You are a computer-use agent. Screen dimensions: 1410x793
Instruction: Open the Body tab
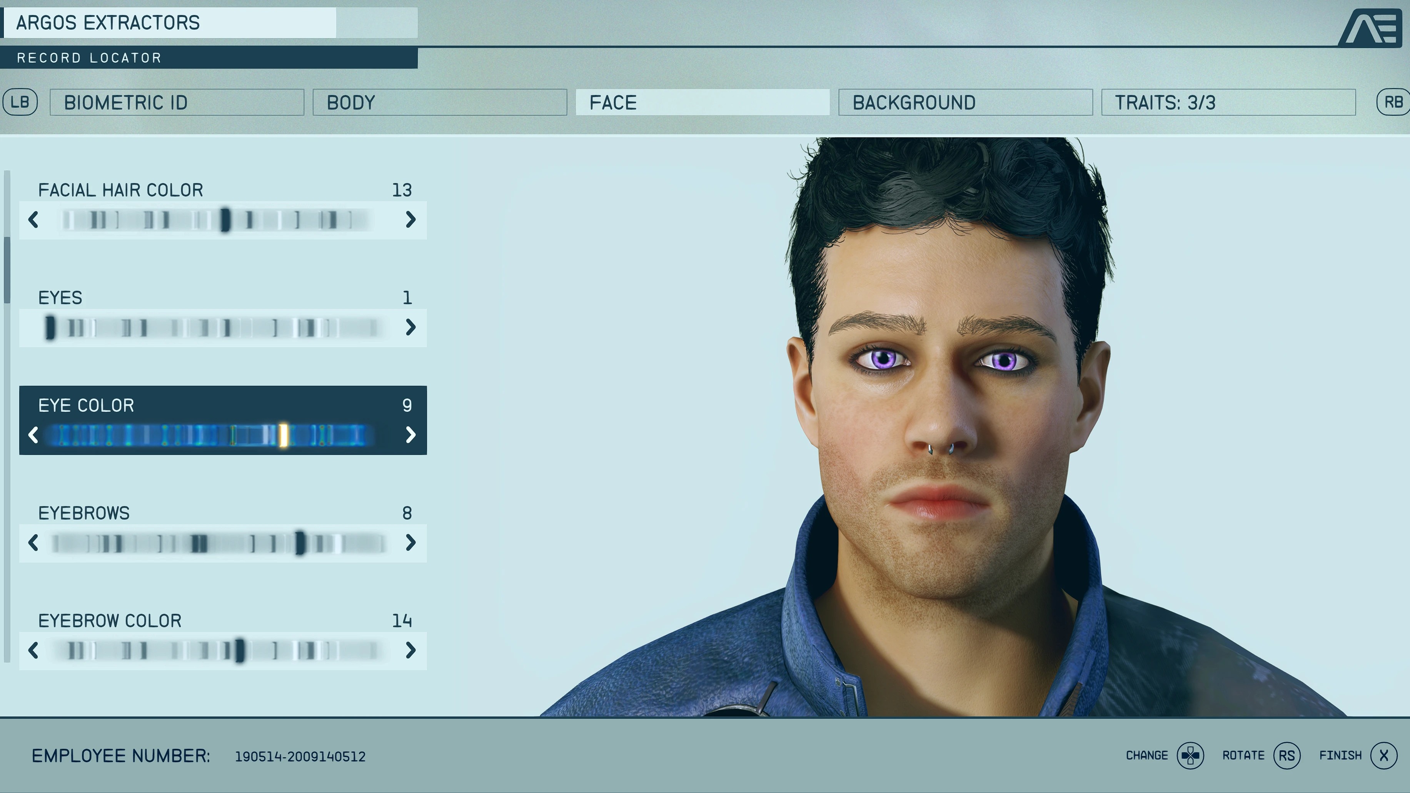pos(439,102)
